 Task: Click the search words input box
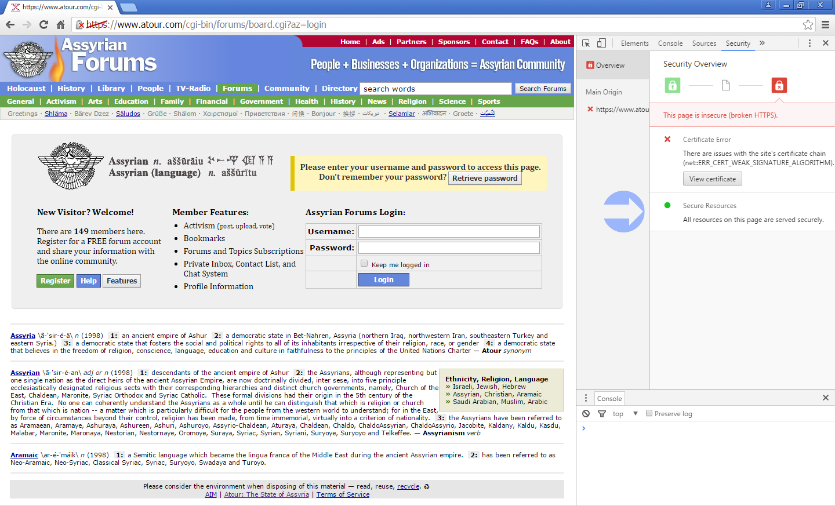click(435, 89)
